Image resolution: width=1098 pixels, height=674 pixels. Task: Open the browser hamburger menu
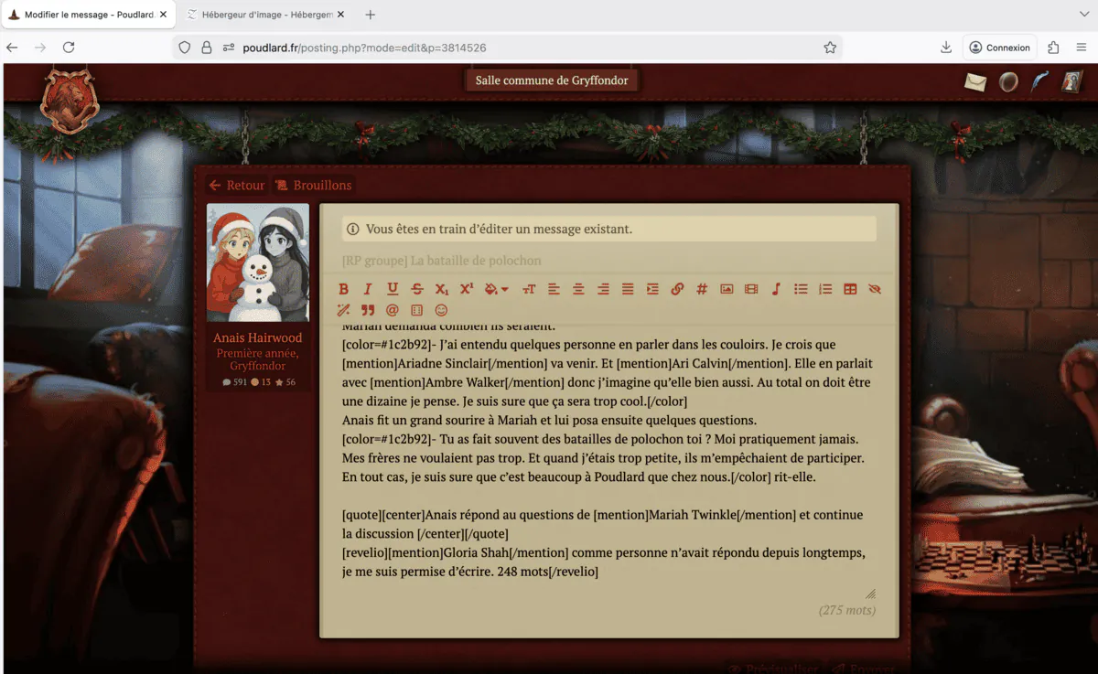(x=1081, y=48)
